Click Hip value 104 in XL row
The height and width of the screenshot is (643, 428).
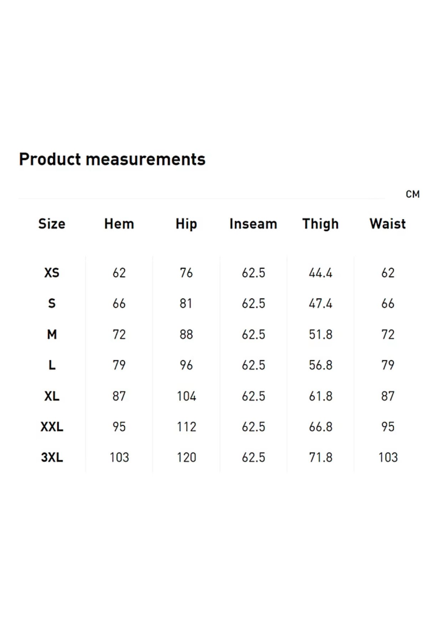click(x=186, y=396)
